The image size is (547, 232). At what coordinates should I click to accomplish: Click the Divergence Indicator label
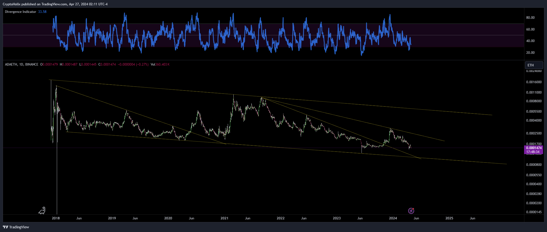pyautogui.click(x=20, y=12)
